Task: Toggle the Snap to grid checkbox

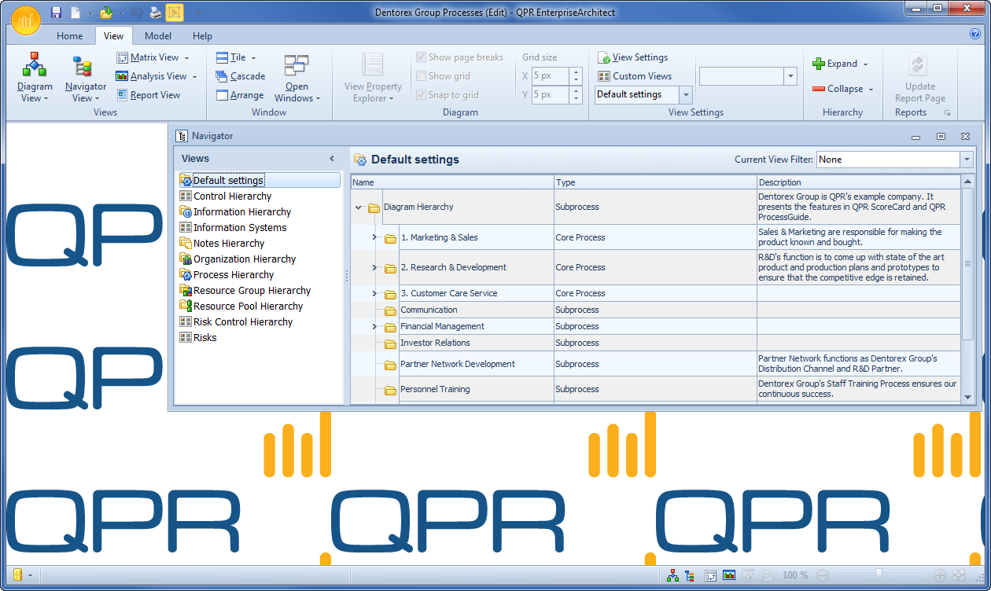Action: tap(422, 95)
